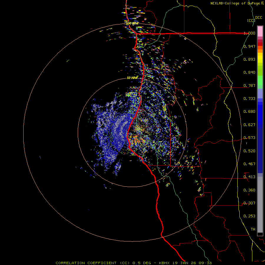The image size is (265, 265).
Task: Click the 50 NMI range ring label
Action: tap(132, 78)
